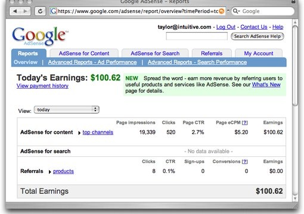
Task: Click the Log Out link
Action: click(x=226, y=27)
